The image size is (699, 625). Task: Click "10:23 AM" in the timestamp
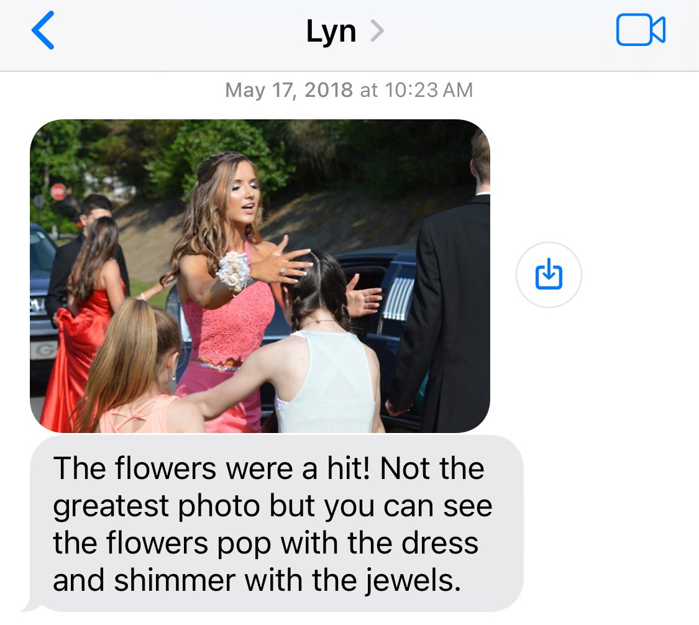(428, 90)
